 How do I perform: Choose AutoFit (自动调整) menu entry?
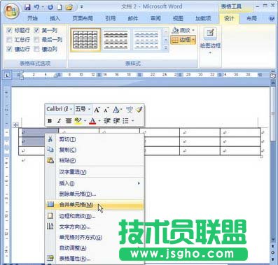coord(94,248)
